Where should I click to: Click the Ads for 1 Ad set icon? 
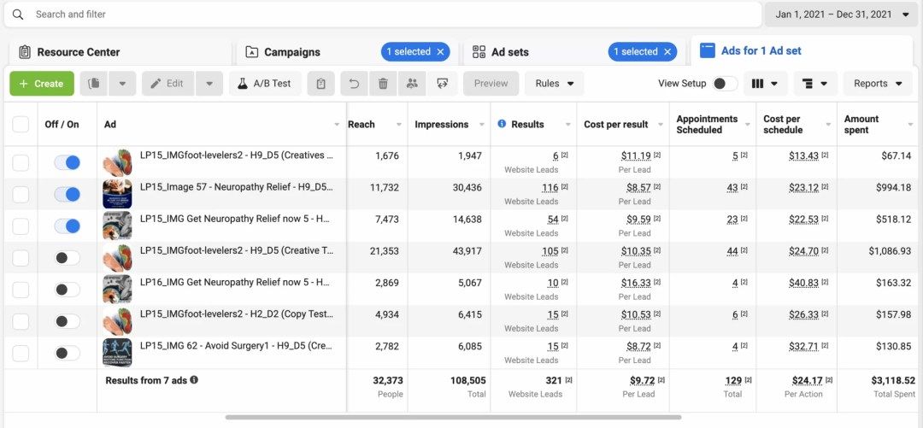point(707,50)
